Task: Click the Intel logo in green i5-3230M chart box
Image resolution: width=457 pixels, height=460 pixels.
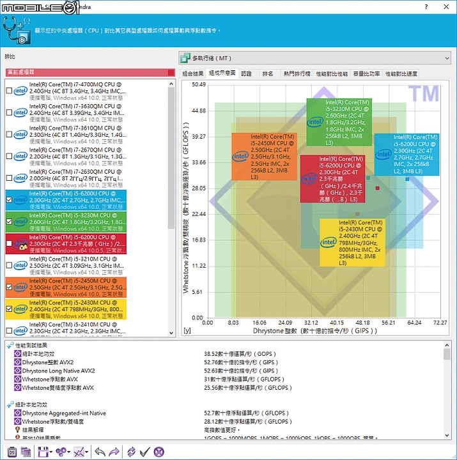Action: coord(315,122)
